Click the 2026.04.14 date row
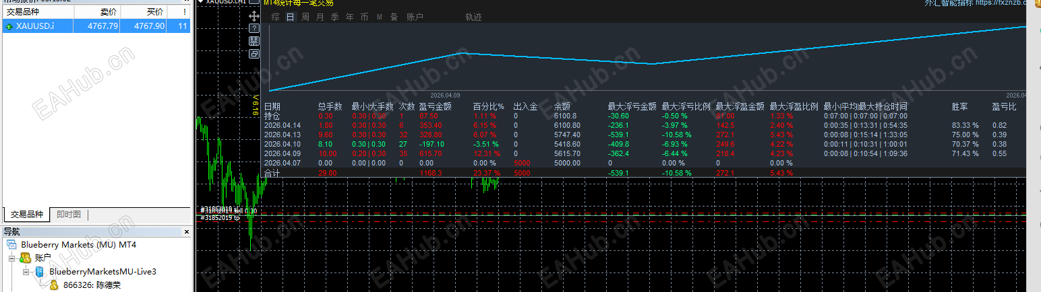 [x=282, y=125]
